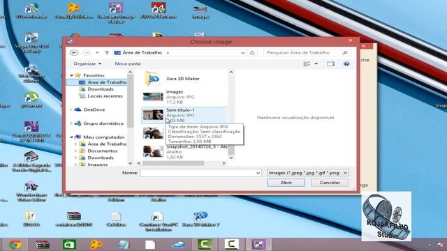Open the help icon in the dialog
Viewport: 447px width, 251px height.
[x=346, y=63]
